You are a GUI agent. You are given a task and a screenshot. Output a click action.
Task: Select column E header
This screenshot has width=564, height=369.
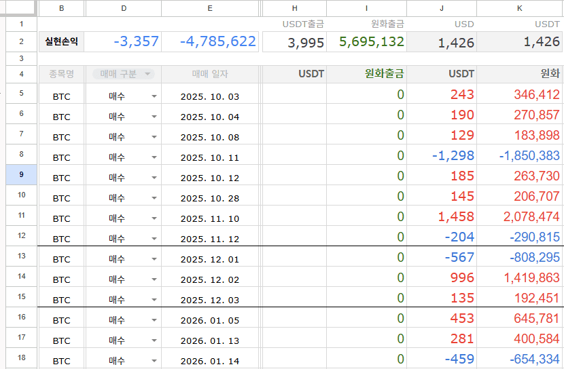210,8
